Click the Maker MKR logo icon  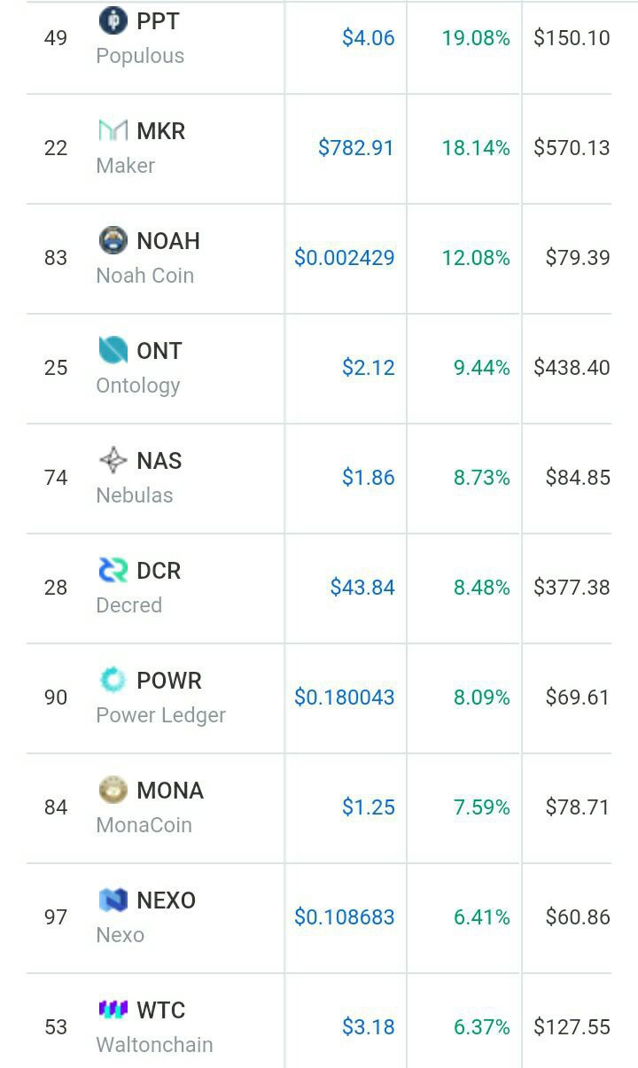click(113, 130)
